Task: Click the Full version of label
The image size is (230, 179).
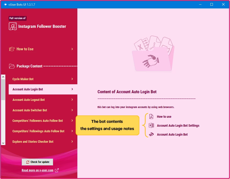Action: (x=17, y=18)
